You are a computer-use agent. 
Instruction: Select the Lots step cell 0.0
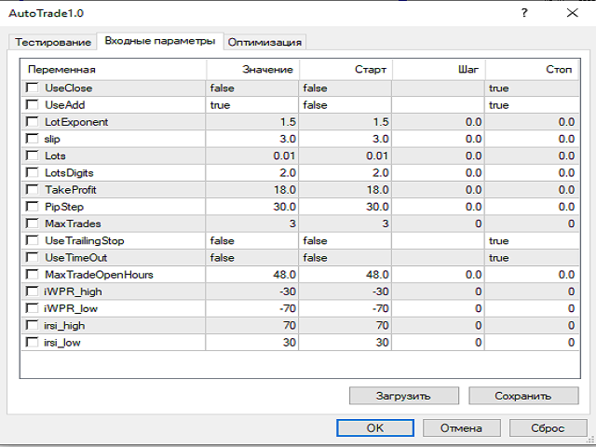[x=439, y=156]
